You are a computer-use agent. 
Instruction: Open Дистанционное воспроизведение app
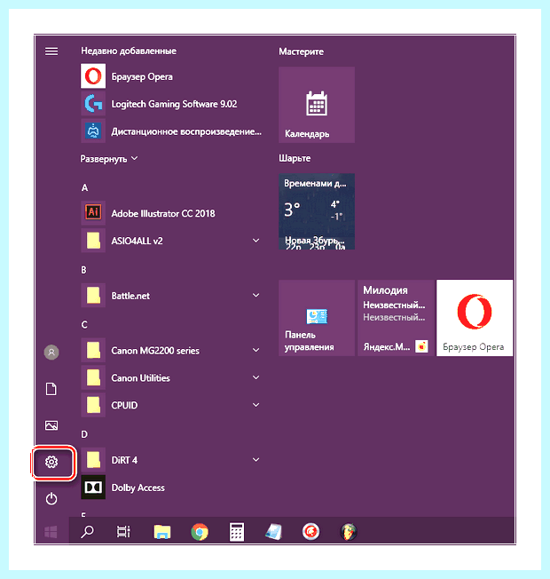pyautogui.click(x=171, y=131)
